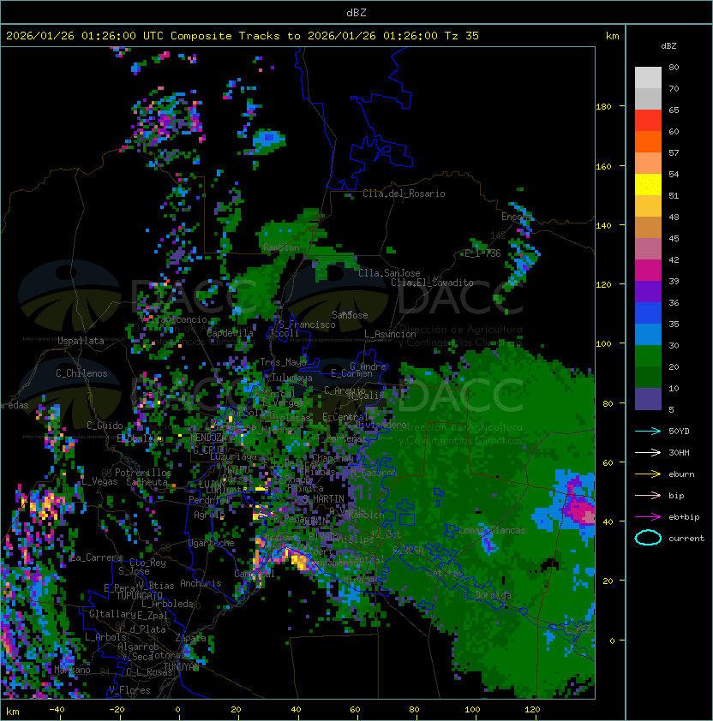Click the 100 km right axis tick
The height and width of the screenshot is (721, 713).
click(x=603, y=343)
